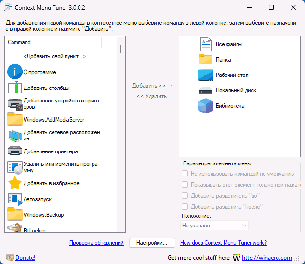
Task: Select the Автозапуск command text
Action: (38, 199)
